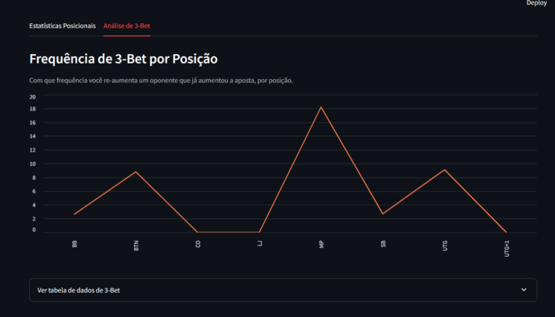Click the chevron arrow on the 3-Bet data table expander
The height and width of the screenshot is (317, 555).
(x=524, y=290)
